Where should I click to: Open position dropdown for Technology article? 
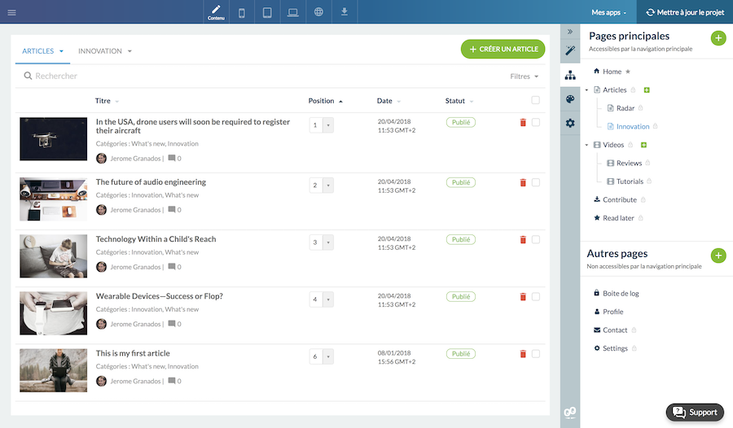pyautogui.click(x=328, y=242)
